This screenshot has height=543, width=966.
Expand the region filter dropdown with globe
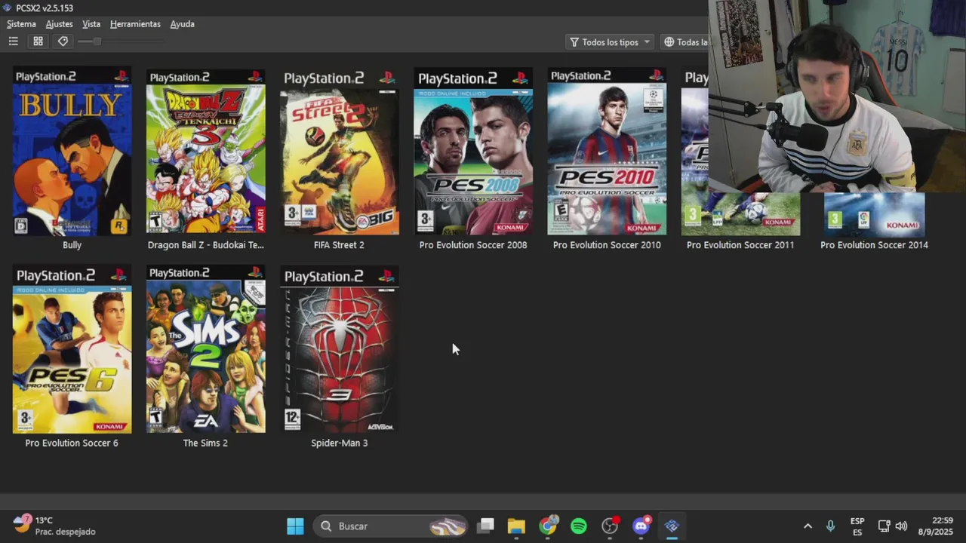685,42
